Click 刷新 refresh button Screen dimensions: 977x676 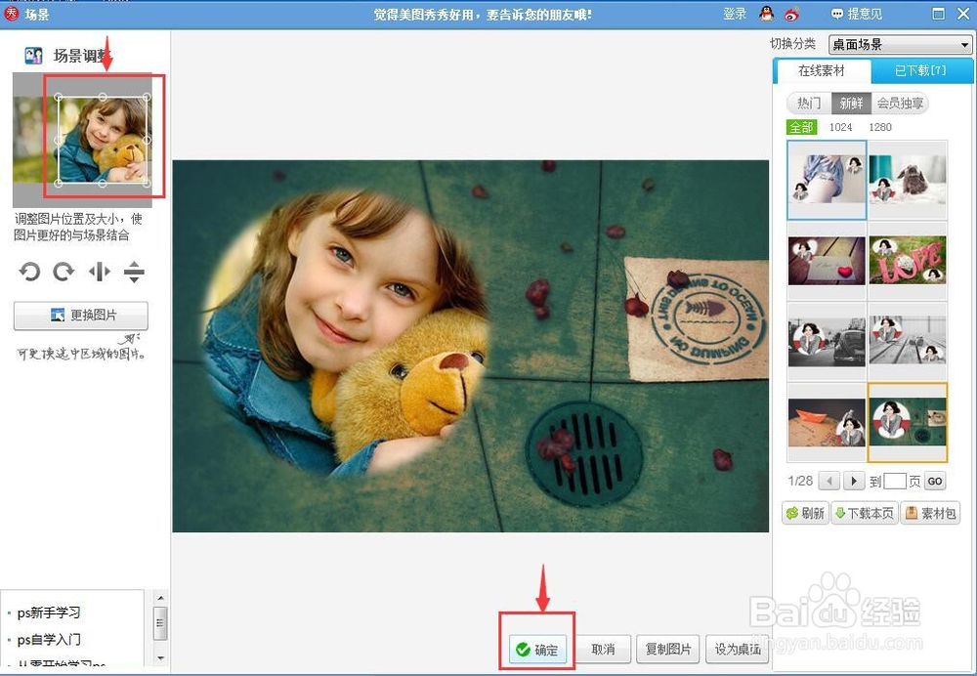tap(805, 513)
